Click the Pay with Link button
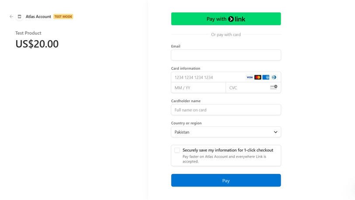Viewport: 355px width, 200px height. click(x=226, y=19)
